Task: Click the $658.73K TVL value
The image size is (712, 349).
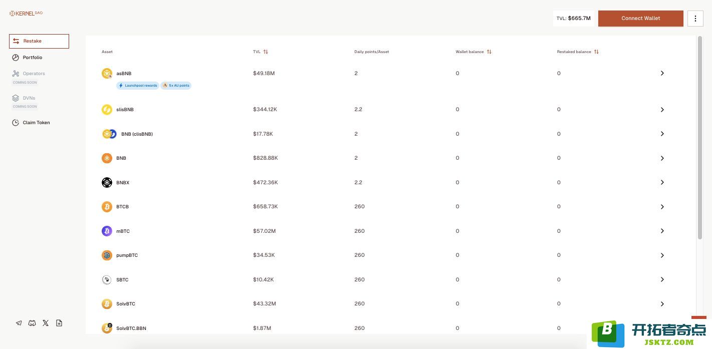Action: click(266, 207)
